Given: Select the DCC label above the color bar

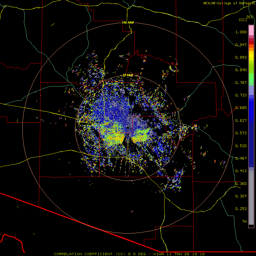Looking at the screenshot, I should [250, 17].
